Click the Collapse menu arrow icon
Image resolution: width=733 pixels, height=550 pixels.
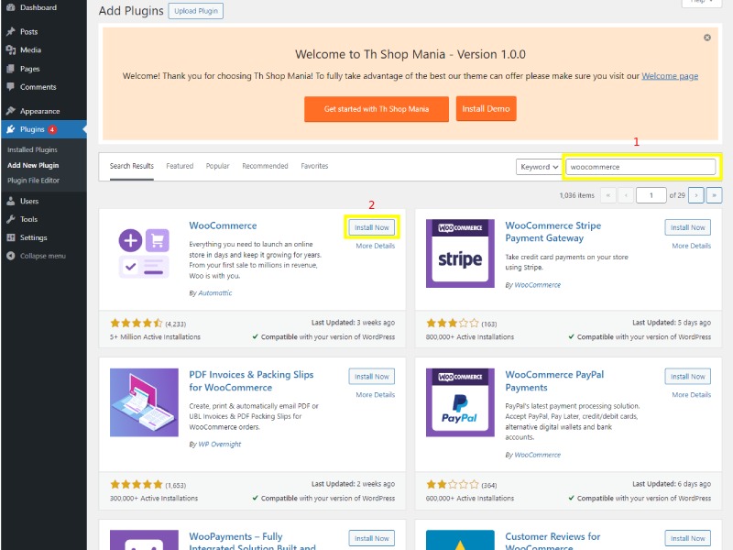(x=11, y=256)
